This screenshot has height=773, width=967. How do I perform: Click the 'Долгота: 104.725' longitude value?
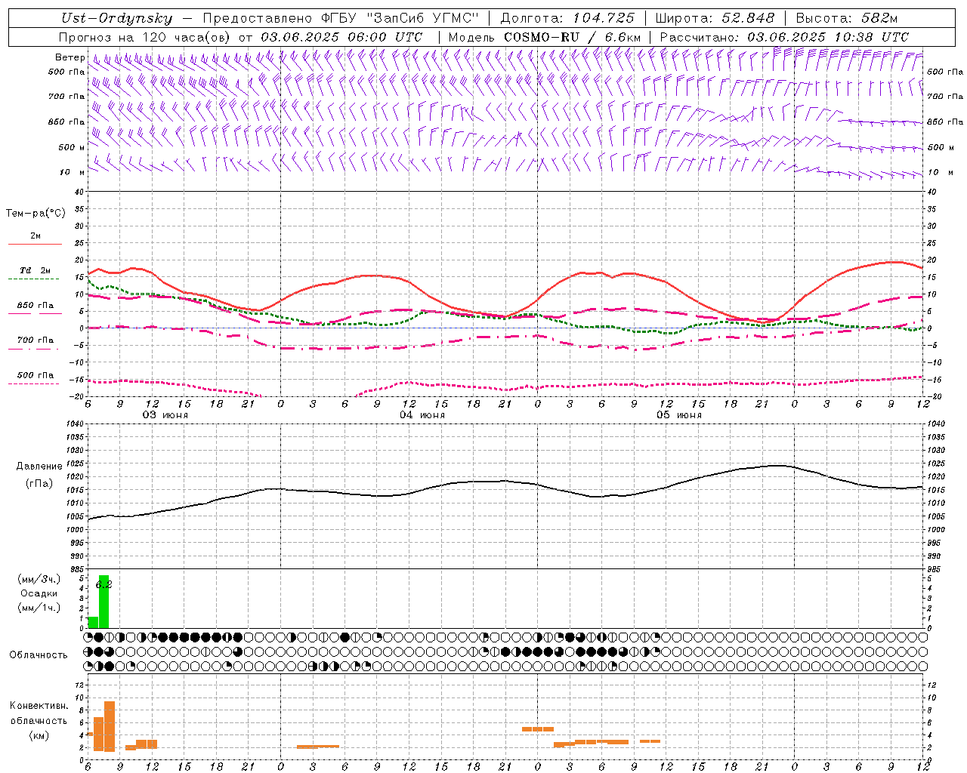click(x=567, y=18)
